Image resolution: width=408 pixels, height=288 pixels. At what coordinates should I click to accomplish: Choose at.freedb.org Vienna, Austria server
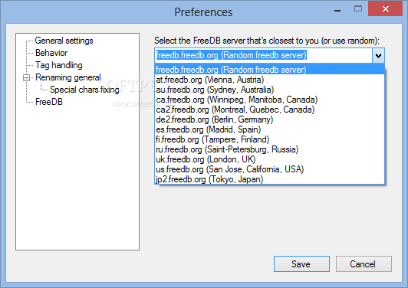pyautogui.click(x=270, y=80)
